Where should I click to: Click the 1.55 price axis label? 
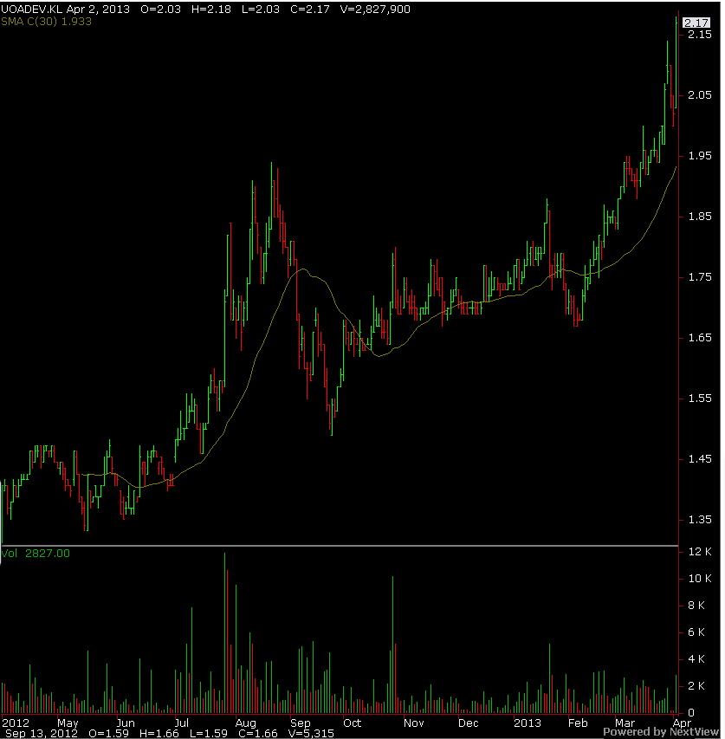(x=700, y=399)
